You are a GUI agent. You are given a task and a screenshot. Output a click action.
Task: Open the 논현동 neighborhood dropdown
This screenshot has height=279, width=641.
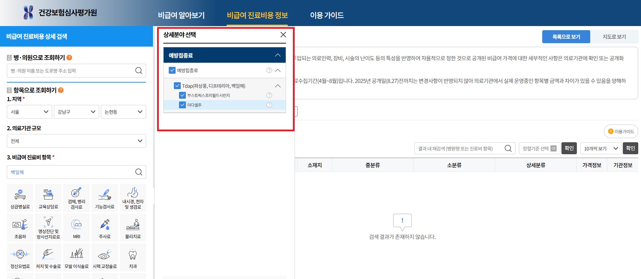123,112
